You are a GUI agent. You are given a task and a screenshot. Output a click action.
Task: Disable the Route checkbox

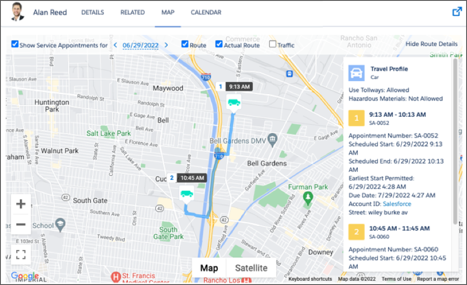click(x=185, y=44)
